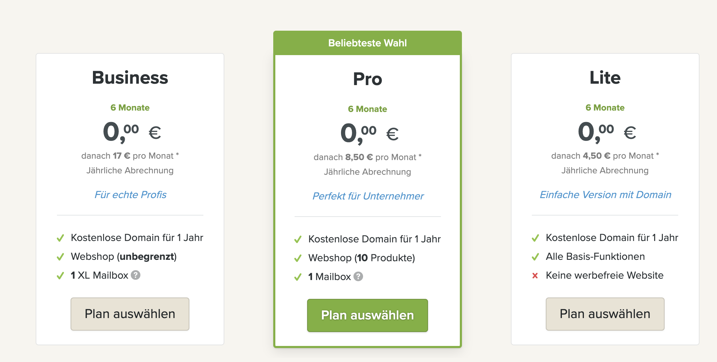Choose the green Pro plan button
Image resolution: width=717 pixels, height=362 pixels.
tap(368, 315)
